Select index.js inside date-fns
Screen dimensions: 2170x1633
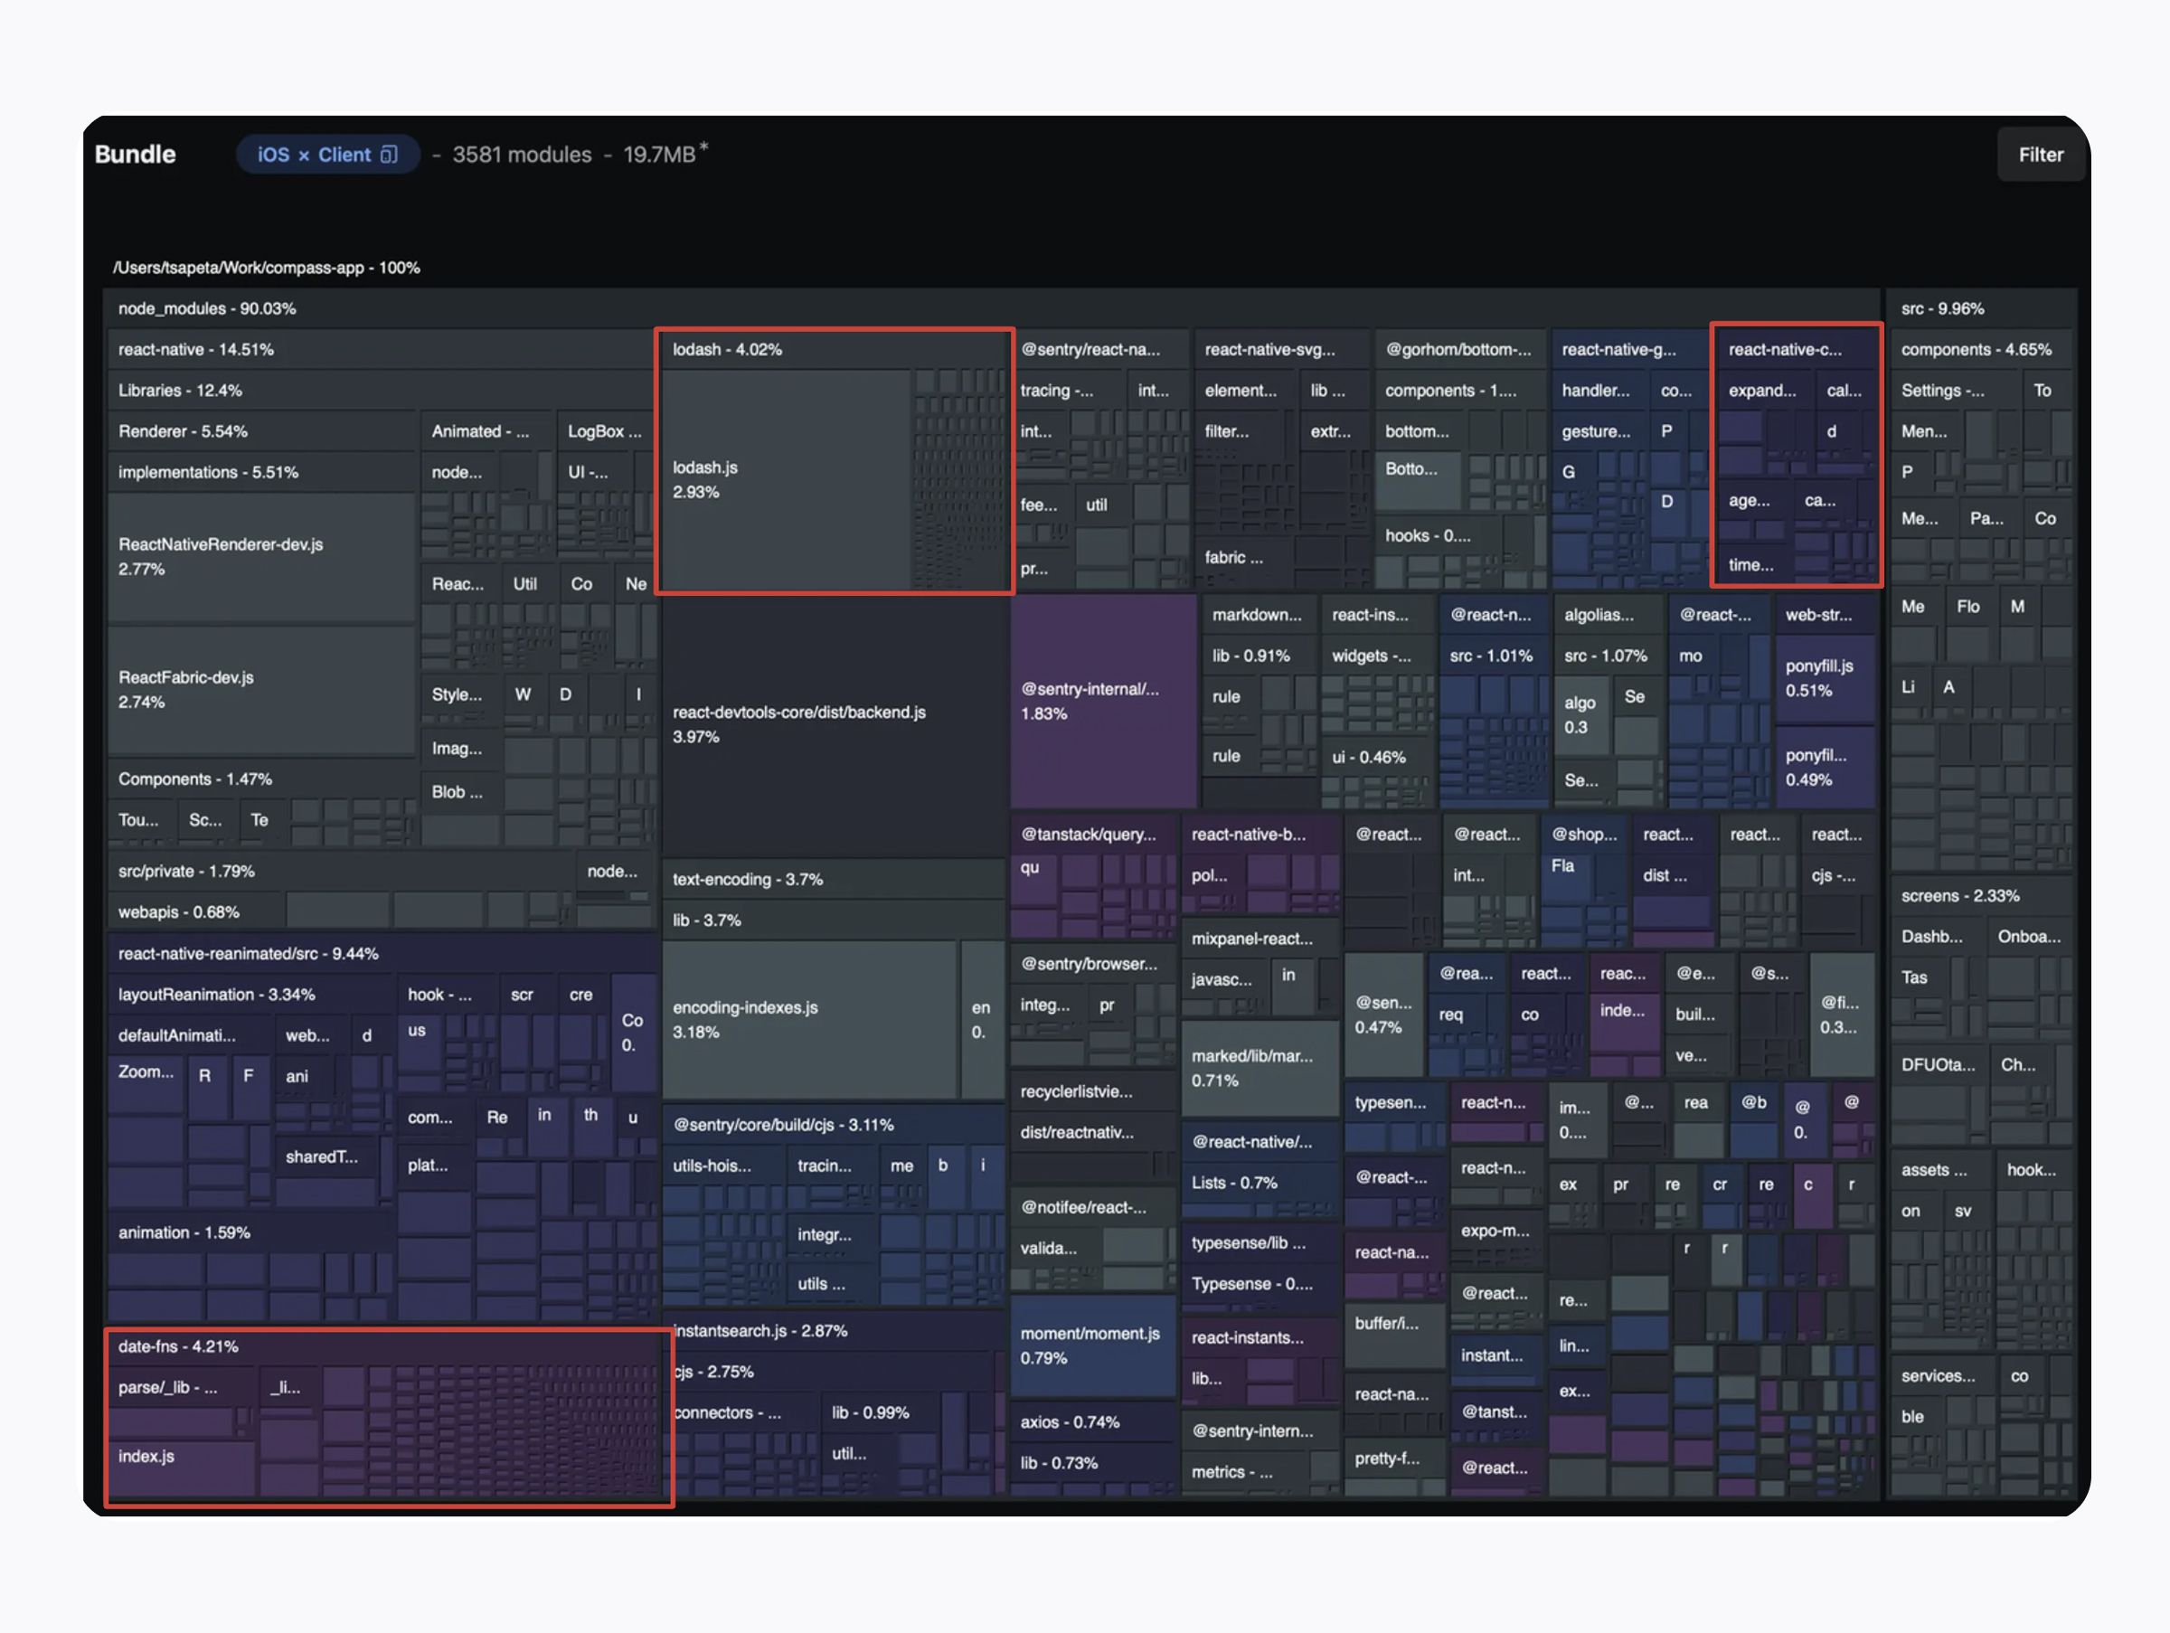[182, 1468]
